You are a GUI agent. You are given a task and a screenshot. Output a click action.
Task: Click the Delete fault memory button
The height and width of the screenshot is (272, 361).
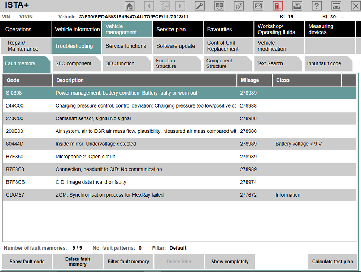pyautogui.click(x=78, y=262)
